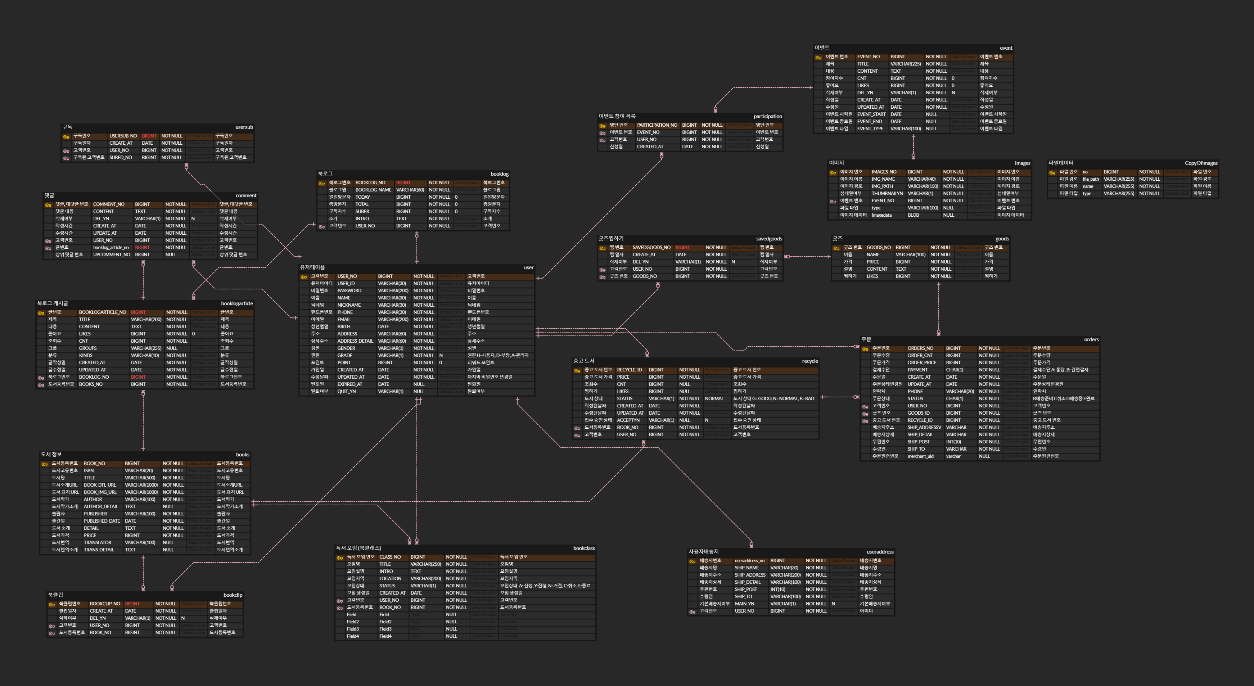Viewport: 1254px width, 686px height.
Task: Select the key icon next to IMAGES_NO
Action: pos(833,172)
